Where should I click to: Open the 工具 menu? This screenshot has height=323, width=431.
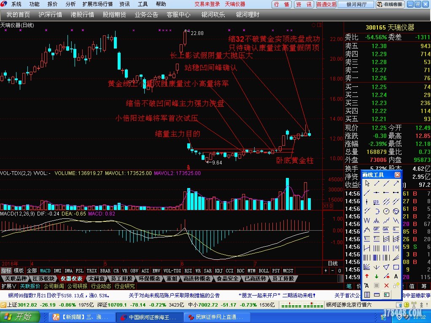pyautogui.click(x=143, y=4)
